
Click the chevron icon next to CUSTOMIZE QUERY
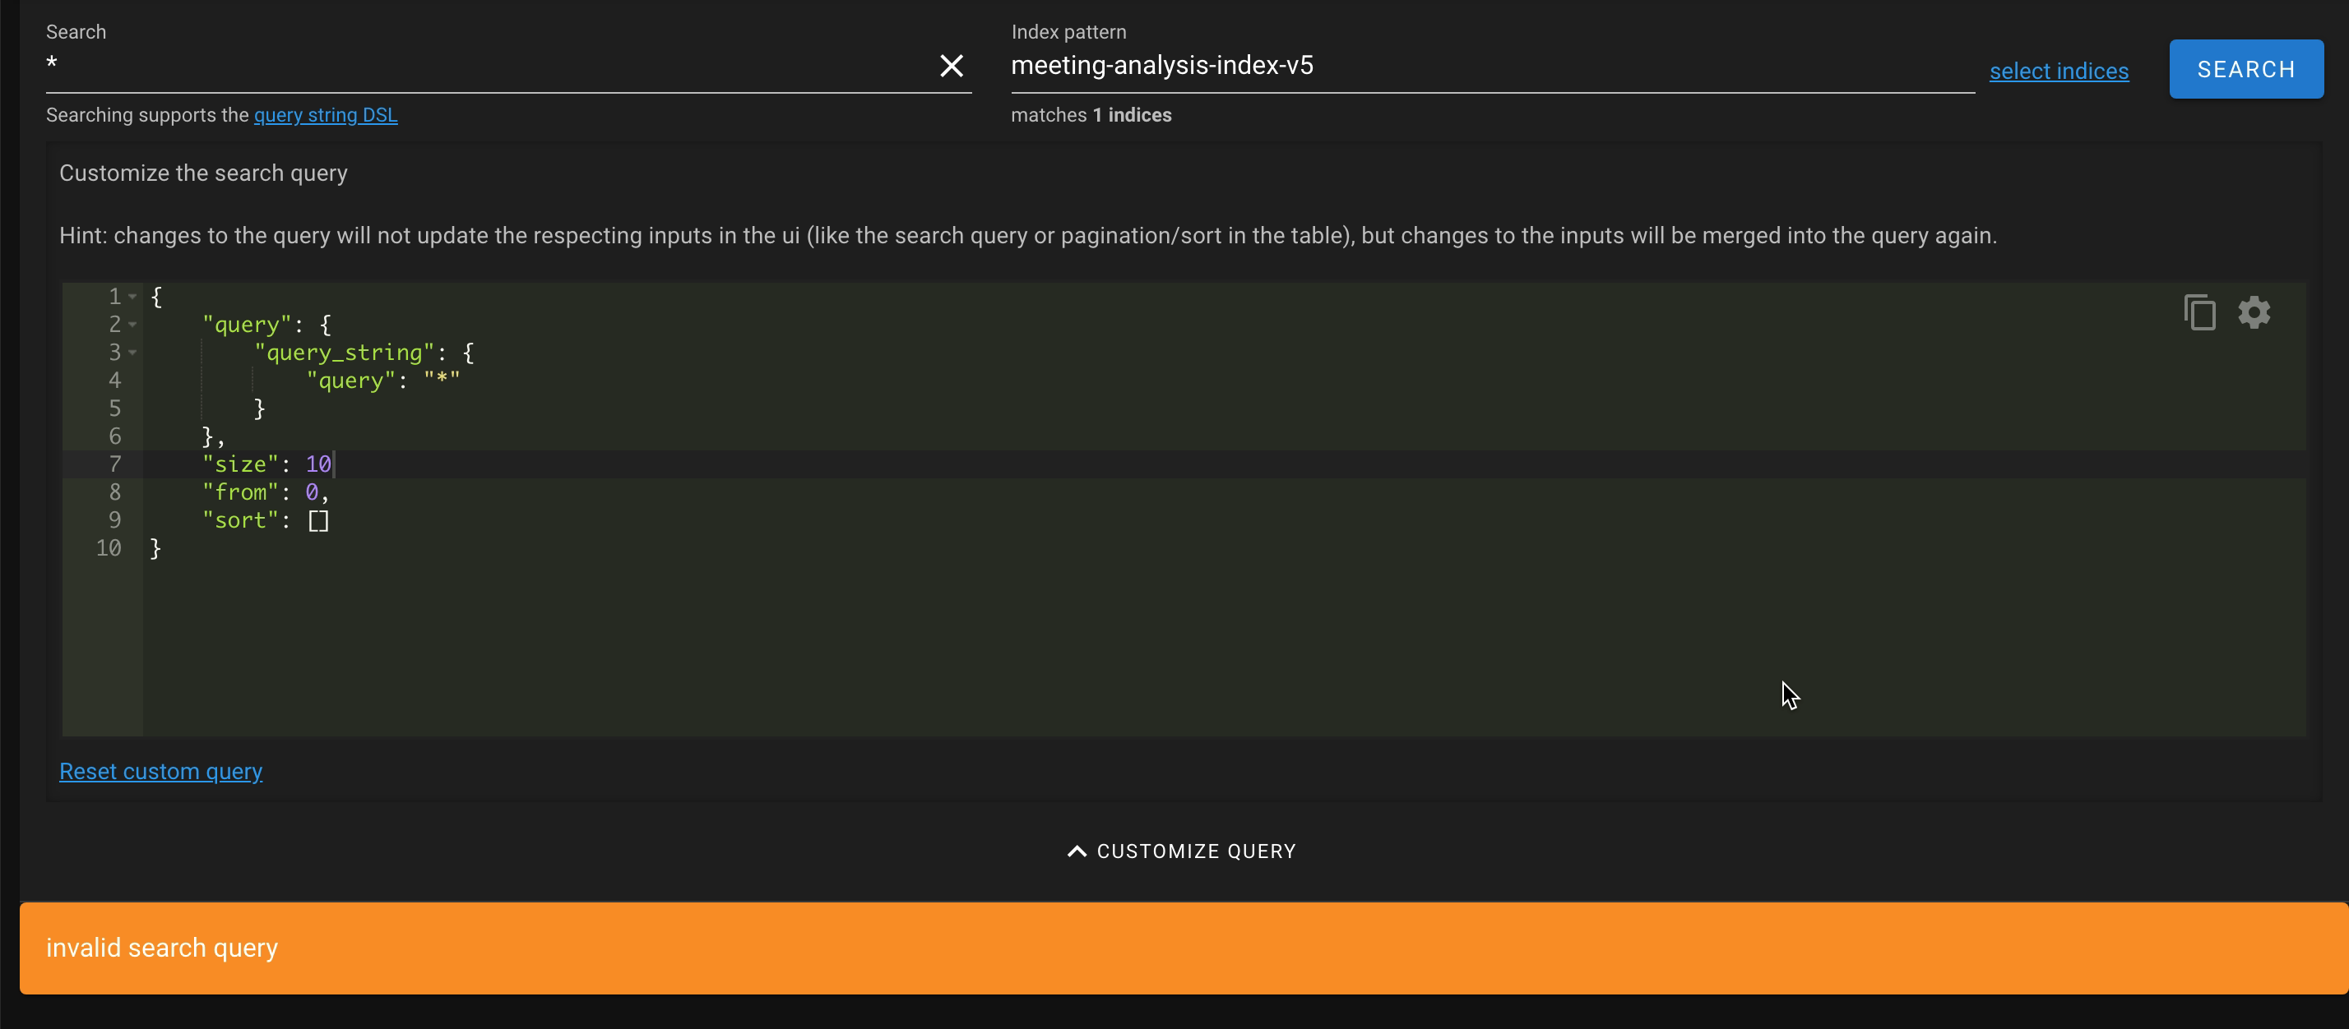click(x=1076, y=851)
